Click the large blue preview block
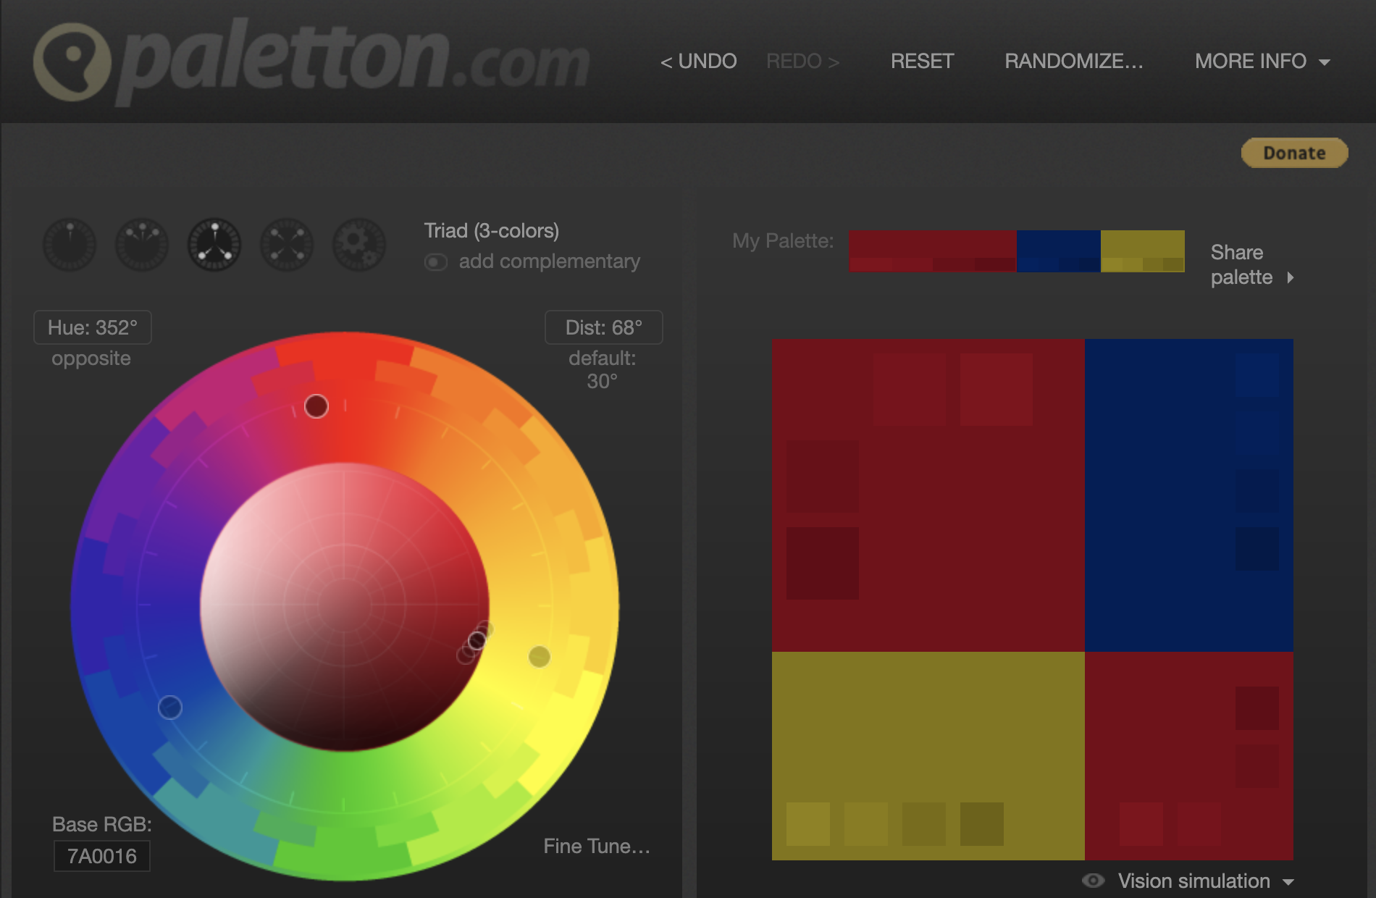This screenshot has width=1376, height=898. (1189, 495)
